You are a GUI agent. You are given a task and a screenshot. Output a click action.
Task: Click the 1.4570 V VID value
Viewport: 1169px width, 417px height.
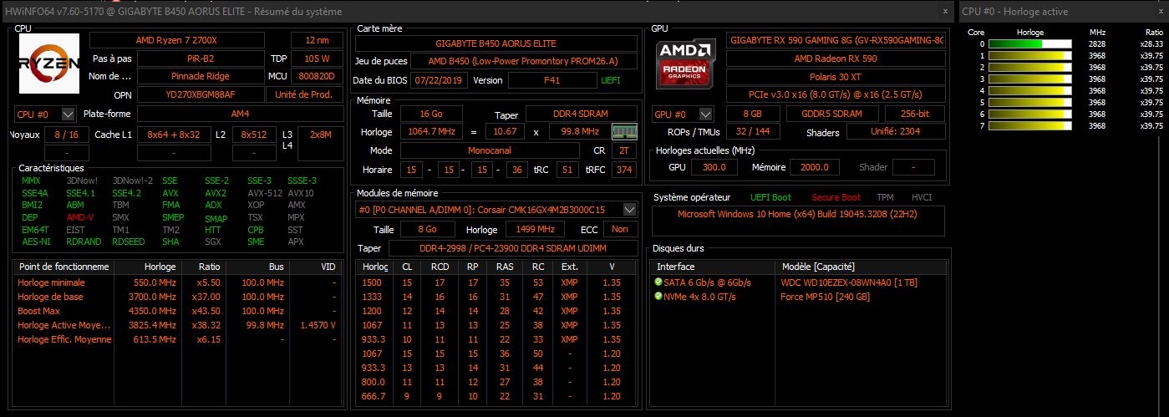pyautogui.click(x=318, y=325)
